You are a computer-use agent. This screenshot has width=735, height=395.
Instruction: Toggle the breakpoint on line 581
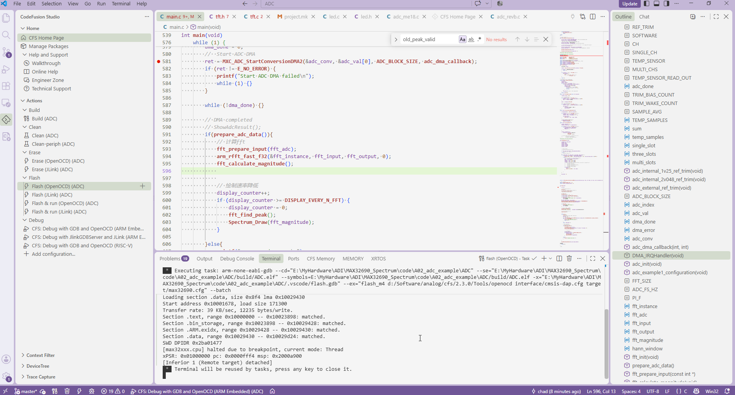(158, 62)
